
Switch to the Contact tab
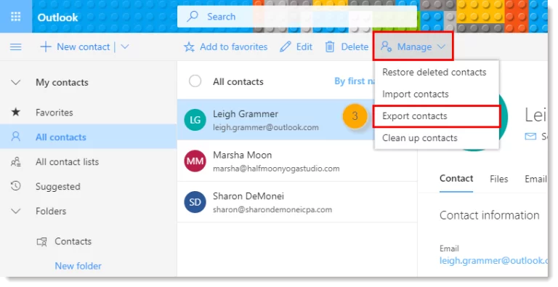(x=456, y=179)
